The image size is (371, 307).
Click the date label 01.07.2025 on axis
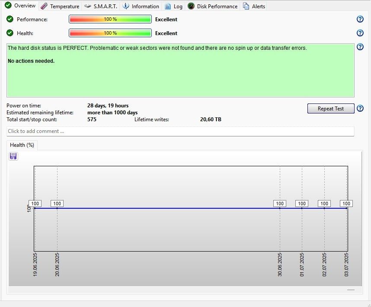(x=302, y=265)
